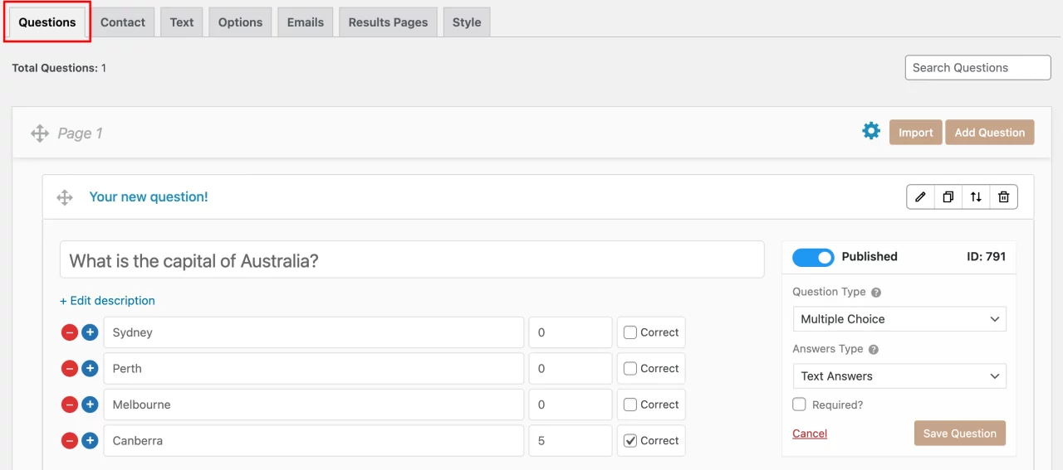
Task: Click the Add Question button
Action: pyautogui.click(x=990, y=133)
